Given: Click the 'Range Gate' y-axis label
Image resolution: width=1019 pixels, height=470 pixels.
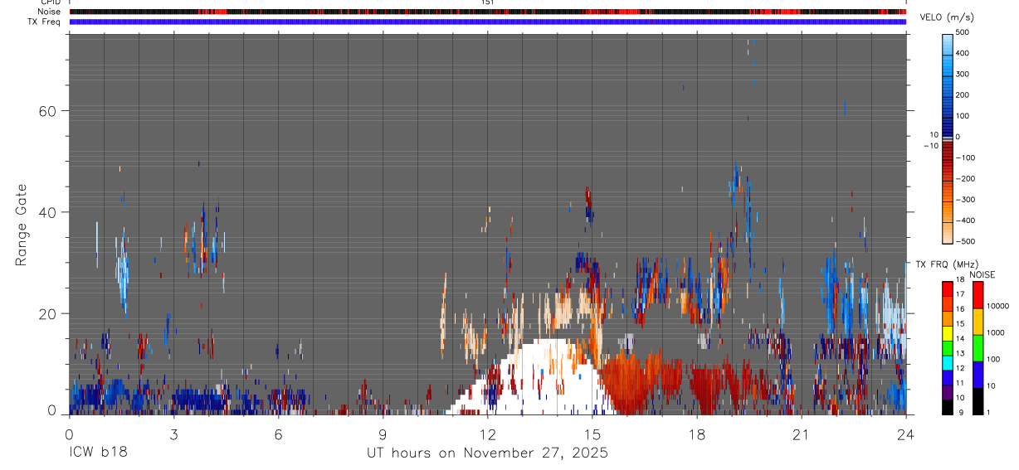Looking at the screenshot, I should 22,225.
